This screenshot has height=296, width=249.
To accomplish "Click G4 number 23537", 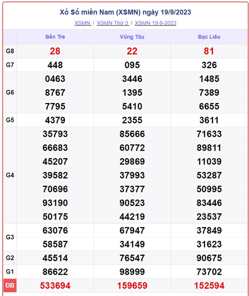I will click(209, 217).
